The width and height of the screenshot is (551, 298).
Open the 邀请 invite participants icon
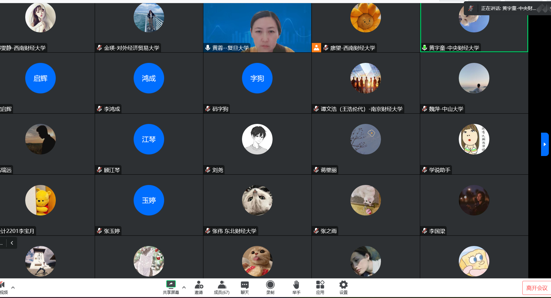pos(199,285)
